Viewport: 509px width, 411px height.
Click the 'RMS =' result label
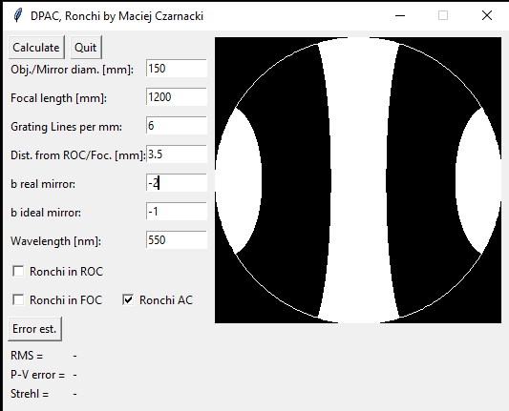pyautogui.click(x=27, y=356)
